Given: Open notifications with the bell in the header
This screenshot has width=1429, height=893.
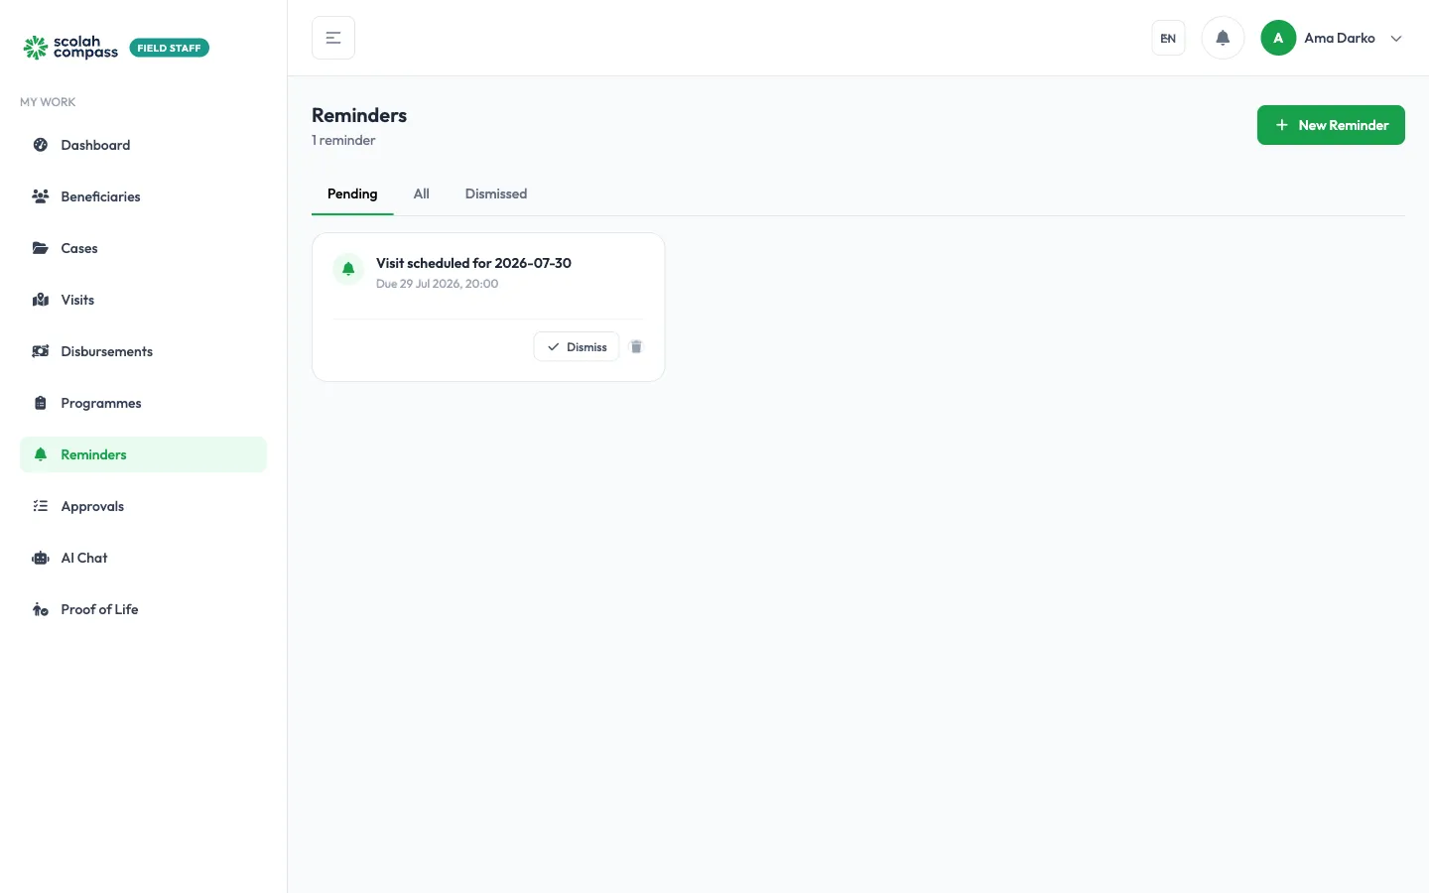Looking at the screenshot, I should pos(1223,38).
